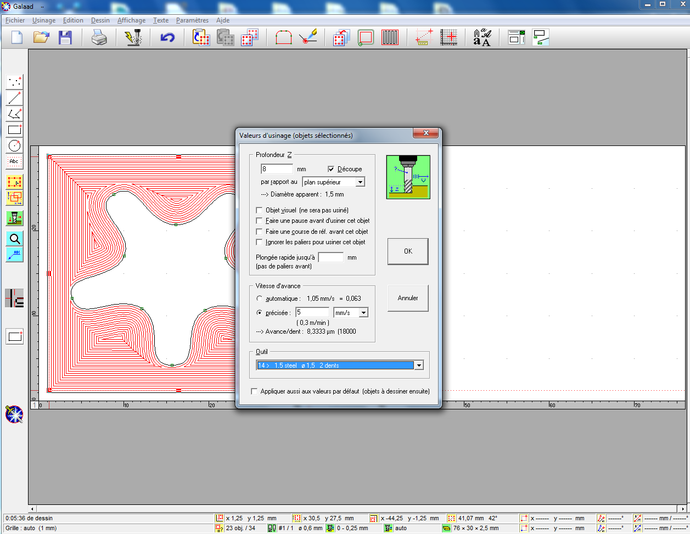Image resolution: width=690 pixels, height=534 pixels.
Task: Select the draw points tool
Action: (x=15, y=82)
